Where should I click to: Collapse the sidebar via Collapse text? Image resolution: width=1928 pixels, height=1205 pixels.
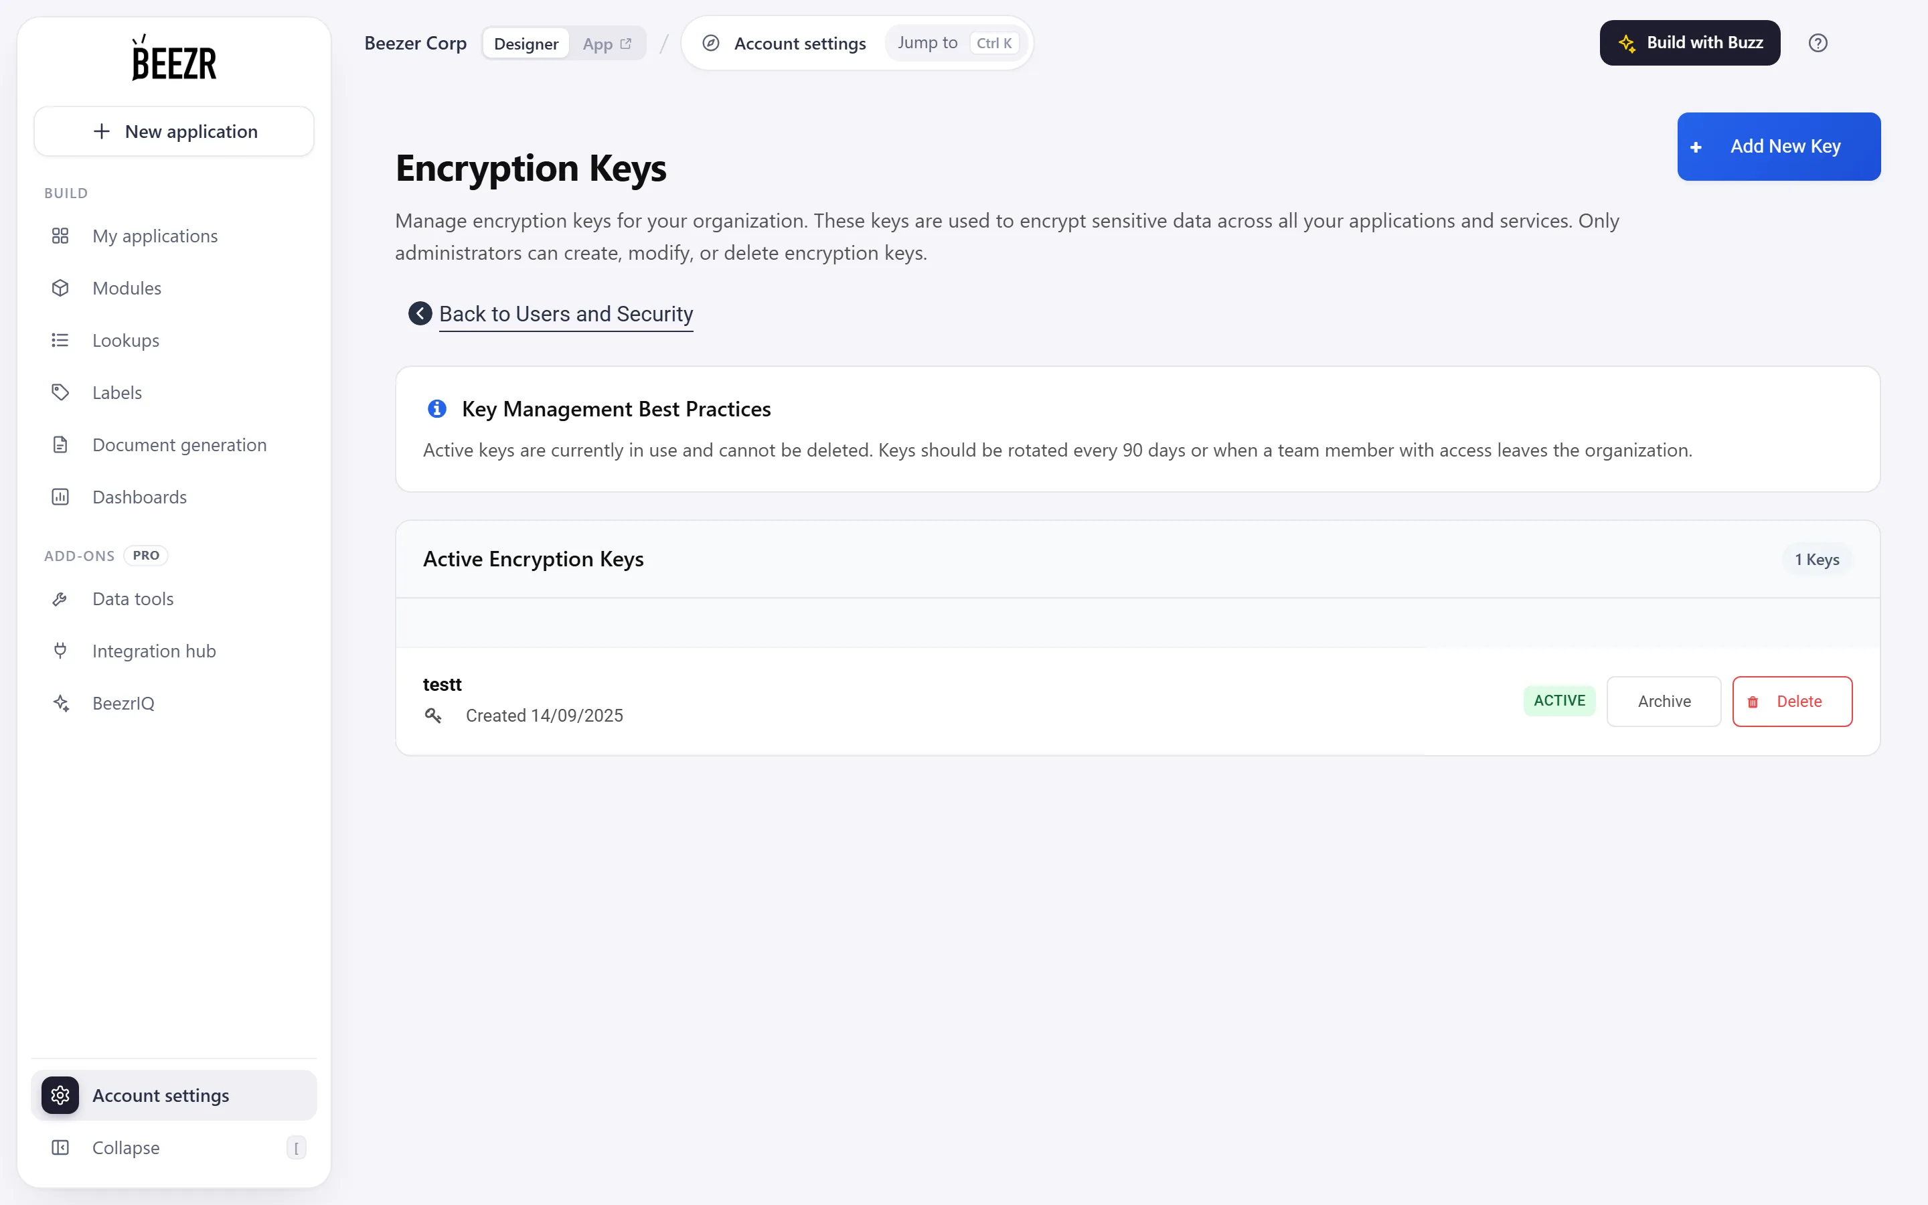click(126, 1147)
